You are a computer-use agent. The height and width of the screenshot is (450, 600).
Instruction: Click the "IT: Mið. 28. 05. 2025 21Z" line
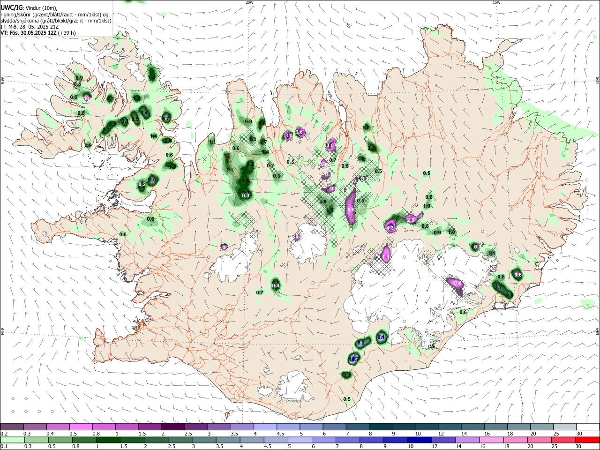(x=30, y=27)
